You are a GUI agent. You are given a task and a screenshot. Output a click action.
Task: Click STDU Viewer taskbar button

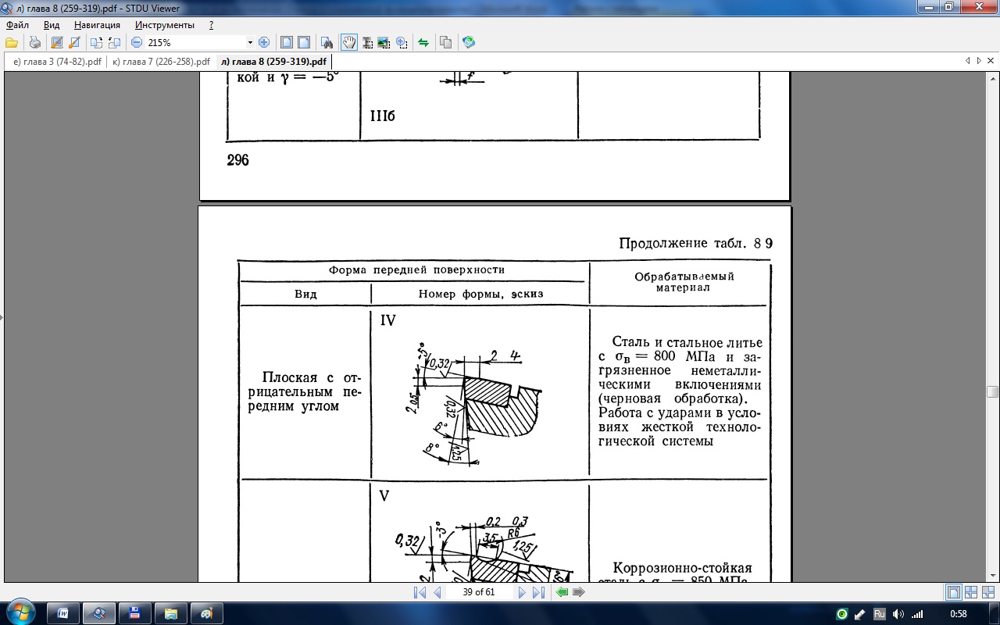99,613
